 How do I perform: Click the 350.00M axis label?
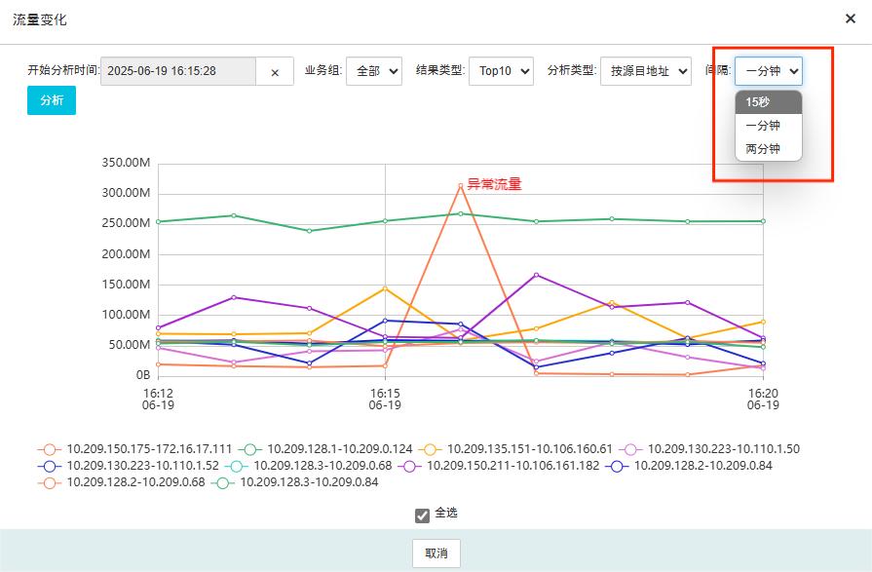click(126, 163)
